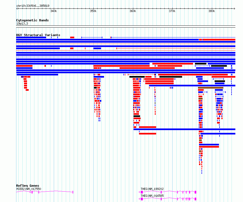Open the DGV Structural Variants track title
243x202 pixels.
click(x=38, y=35)
